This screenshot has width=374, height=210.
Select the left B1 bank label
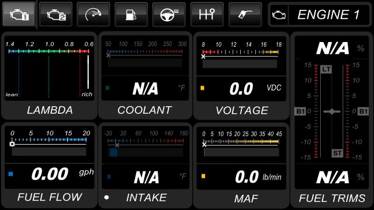[300, 111]
